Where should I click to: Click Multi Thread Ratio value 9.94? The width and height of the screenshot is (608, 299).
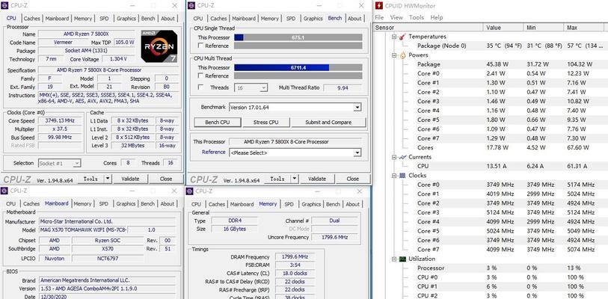click(343, 88)
